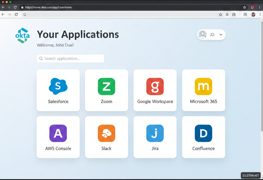Launch the orange Slack app icon

(x=106, y=133)
